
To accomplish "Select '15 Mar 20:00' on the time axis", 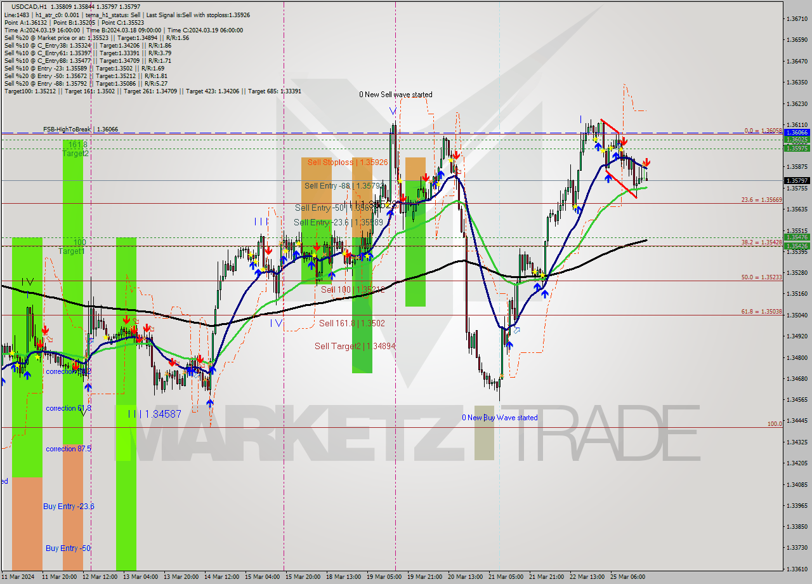I will click(x=303, y=577).
